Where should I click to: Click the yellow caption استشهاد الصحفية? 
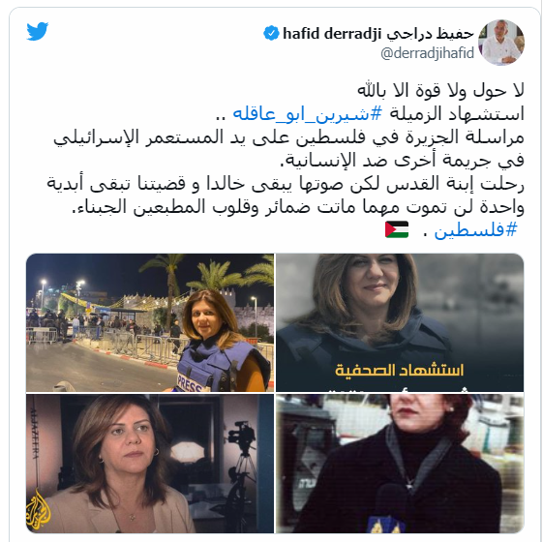pos(400,370)
